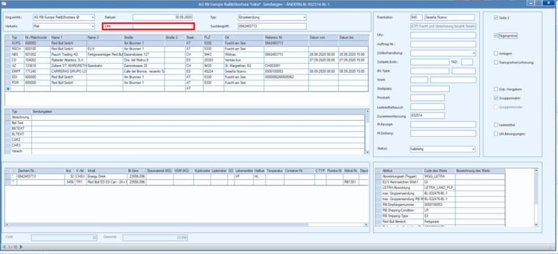Enable the Transportversicherung checkbox

point(496,62)
